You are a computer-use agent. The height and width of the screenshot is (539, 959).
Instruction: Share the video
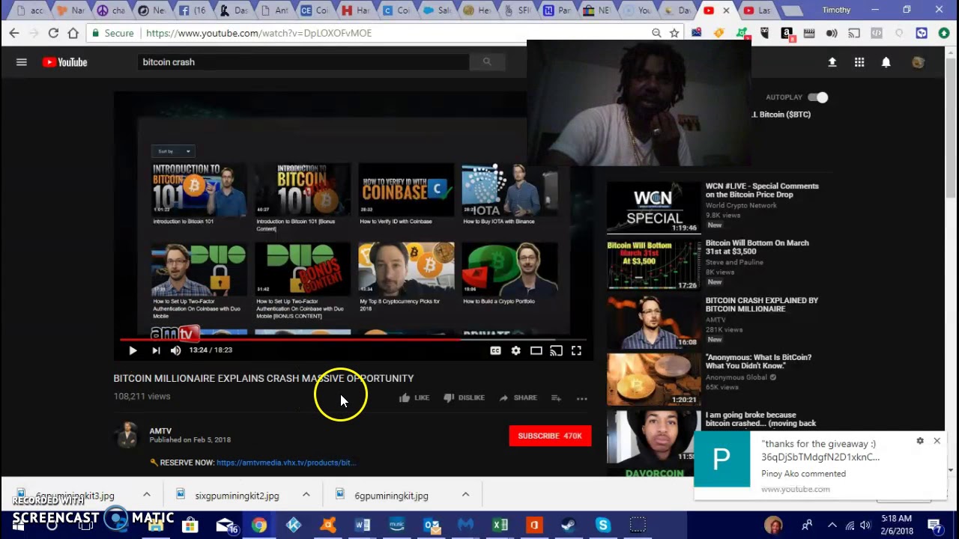[x=518, y=398]
